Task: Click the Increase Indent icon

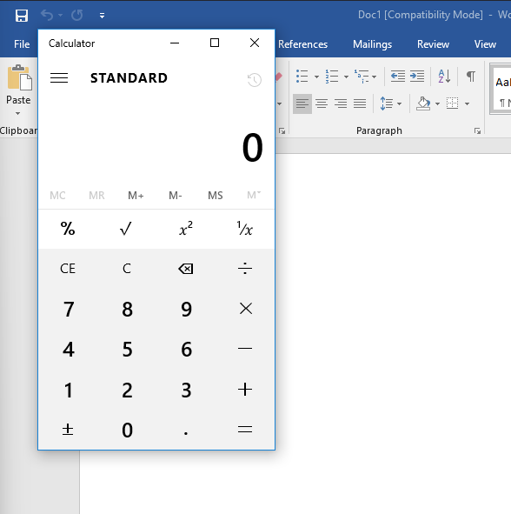Action: coord(417,77)
